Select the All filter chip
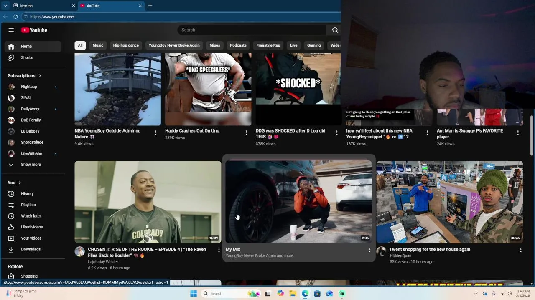 click(80, 45)
